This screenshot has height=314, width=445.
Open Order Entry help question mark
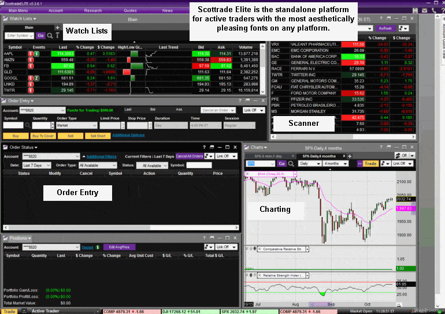[x=240, y=100]
